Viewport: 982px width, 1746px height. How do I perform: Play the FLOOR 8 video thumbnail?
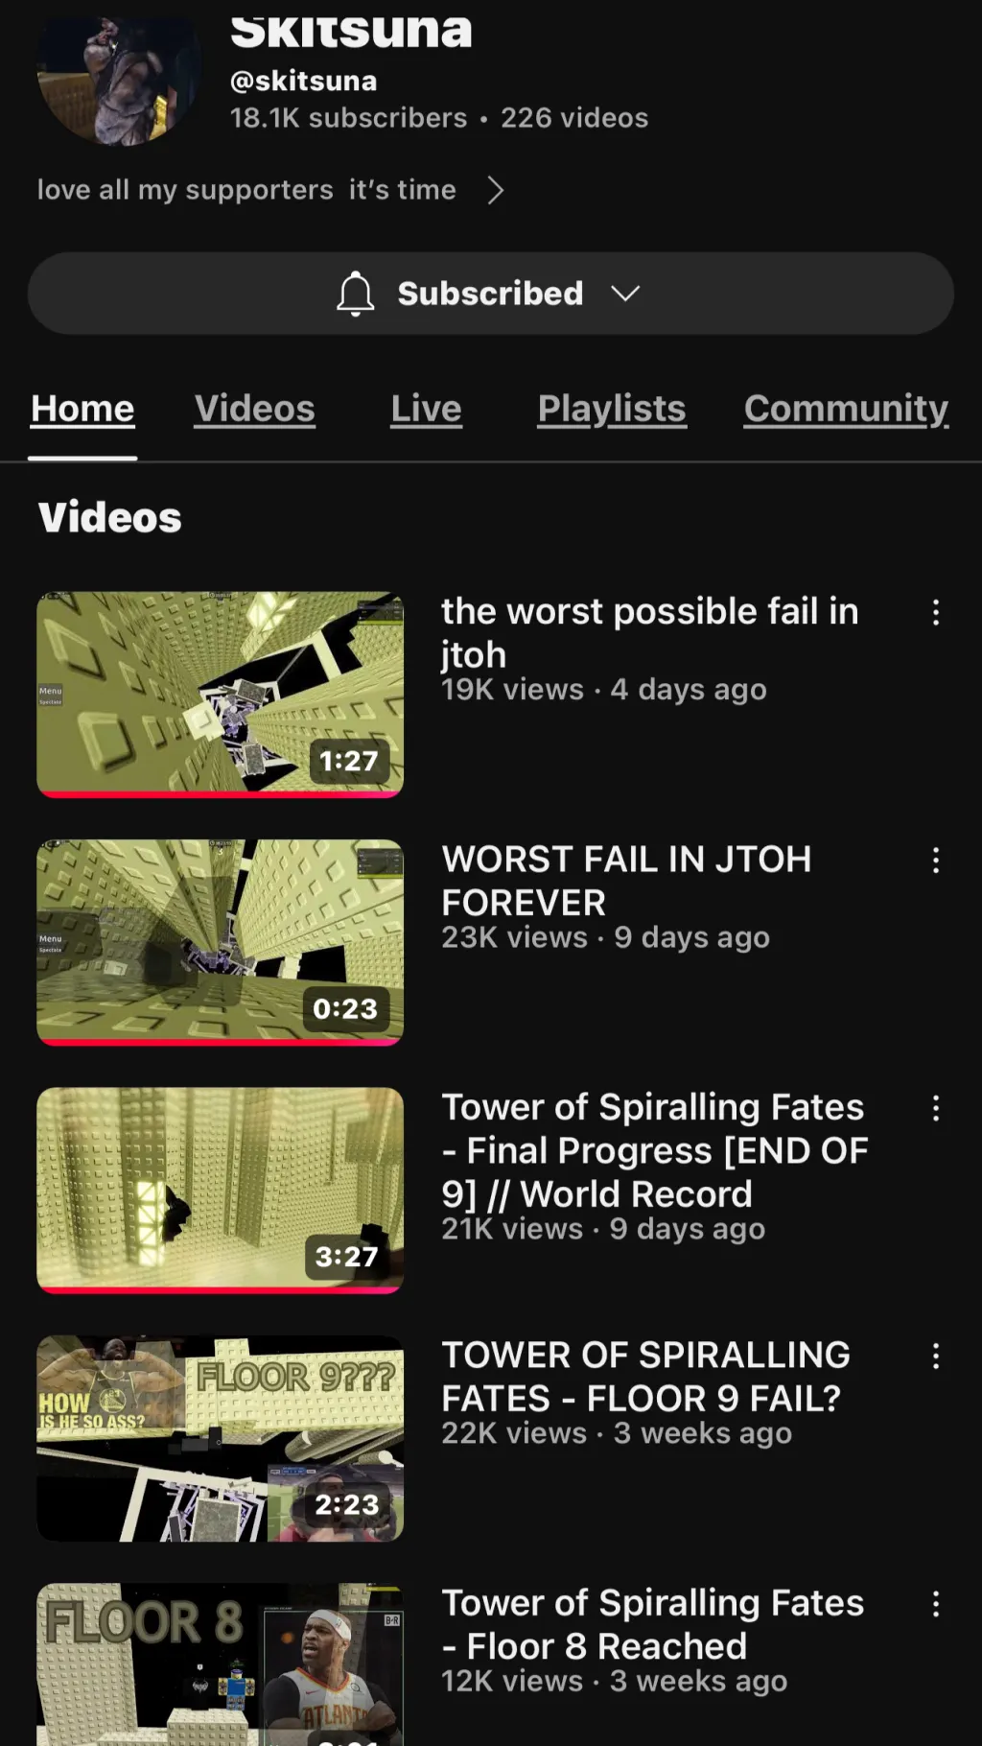(x=220, y=1663)
